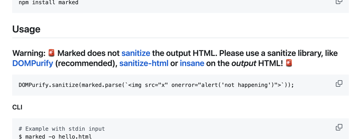Click the Usage heading
The height and width of the screenshot is (139, 361).
pyautogui.click(x=26, y=29)
